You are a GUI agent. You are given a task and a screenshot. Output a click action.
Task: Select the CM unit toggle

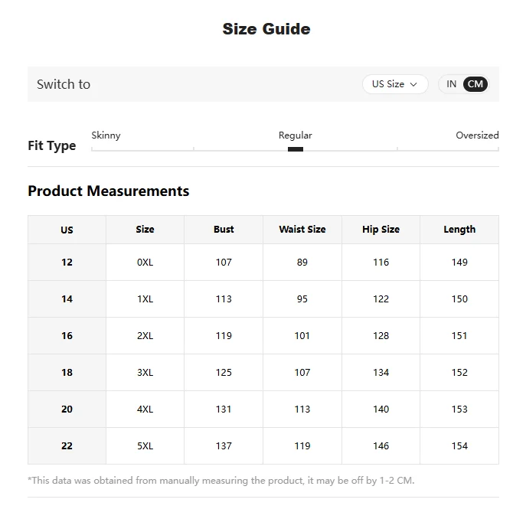pos(475,84)
